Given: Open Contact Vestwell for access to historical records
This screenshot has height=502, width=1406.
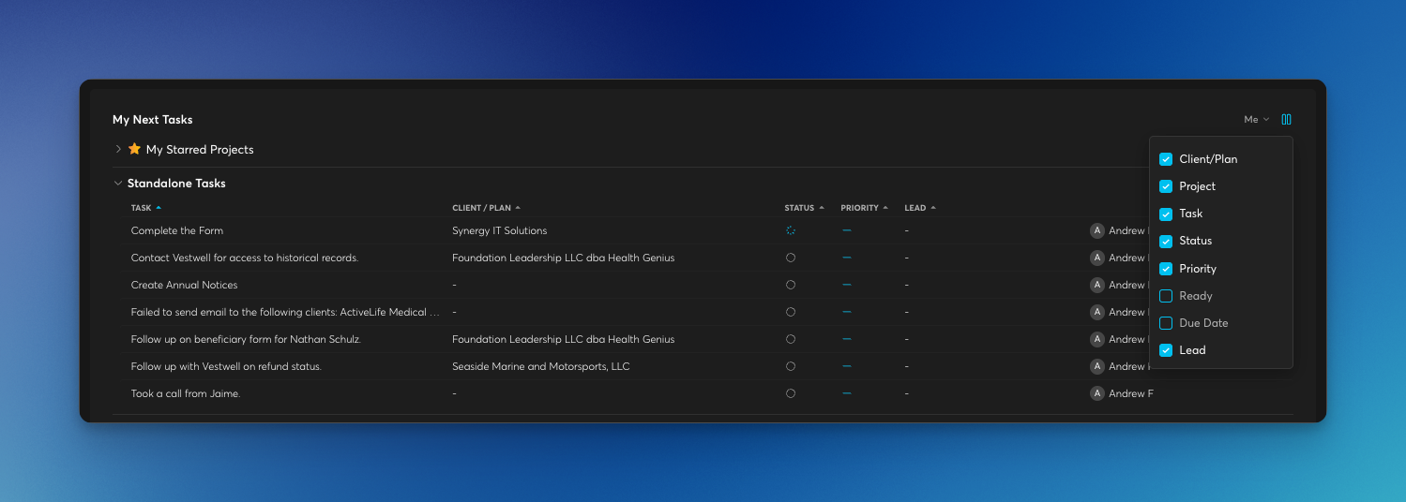Looking at the screenshot, I should click(x=245, y=258).
